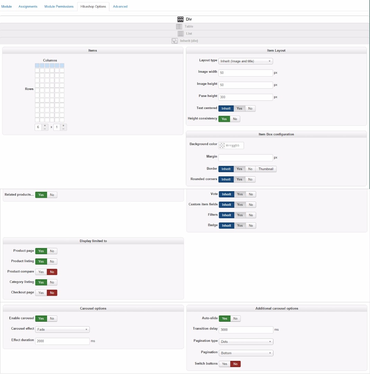Click the Pane height field
Viewport: 370px width, 374px height.
pos(245,97)
